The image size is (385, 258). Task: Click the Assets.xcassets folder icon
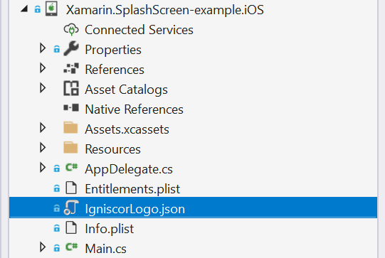click(x=70, y=127)
